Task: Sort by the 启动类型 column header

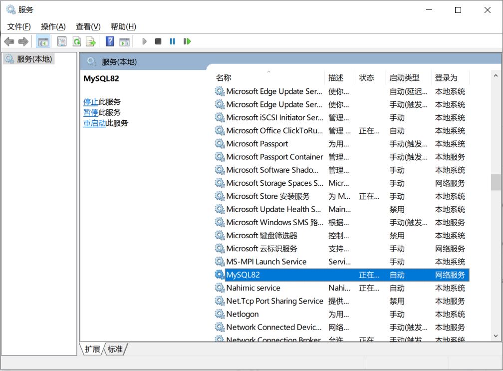Action: click(x=408, y=78)
